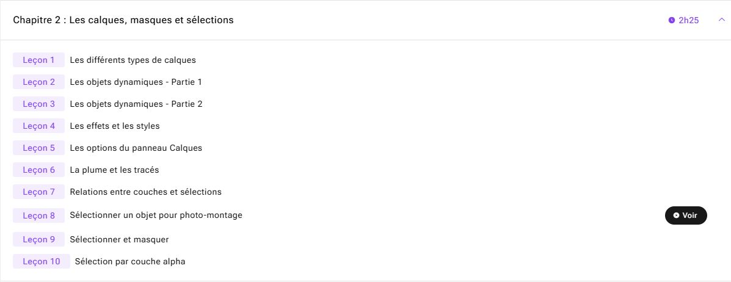Image resolution: width=731 pixels, height=282 pixels.
Task: Select the Leçon 1 badge
Action: coord(38,60)
